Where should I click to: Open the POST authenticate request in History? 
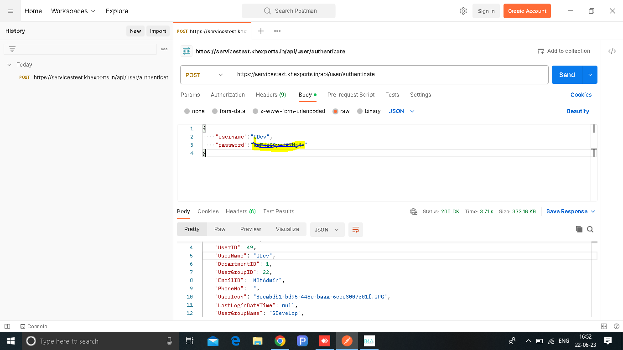pos(93,77)
